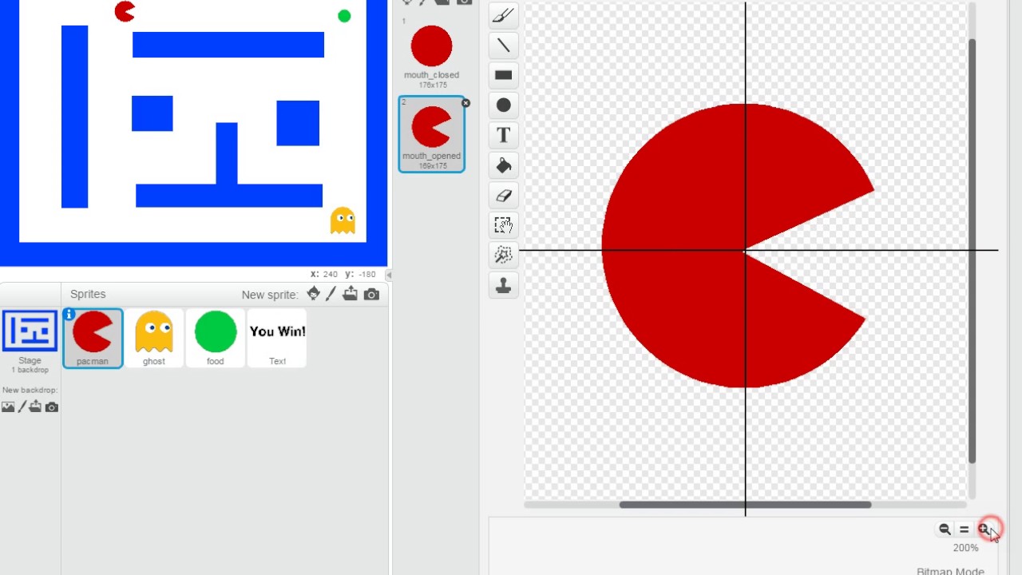Viewport: 1022px width, 575px height.
Task: Select the Stage backdrop thumbnail
Action: click(30, 331)
